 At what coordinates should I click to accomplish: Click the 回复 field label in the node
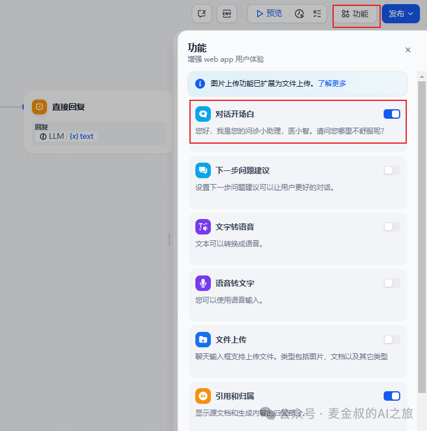pyautogui.click(x=42, y=126)
